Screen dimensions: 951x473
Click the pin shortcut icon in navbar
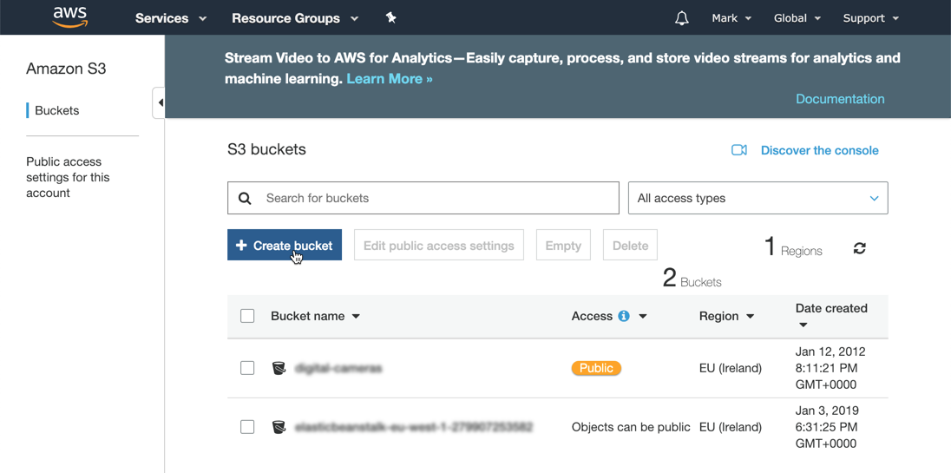coord(391,17)
